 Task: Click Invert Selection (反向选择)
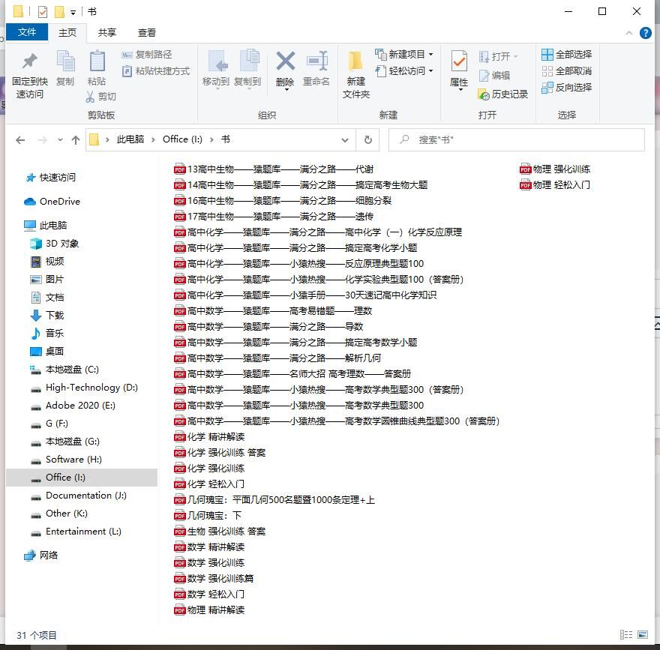point(566,87)
